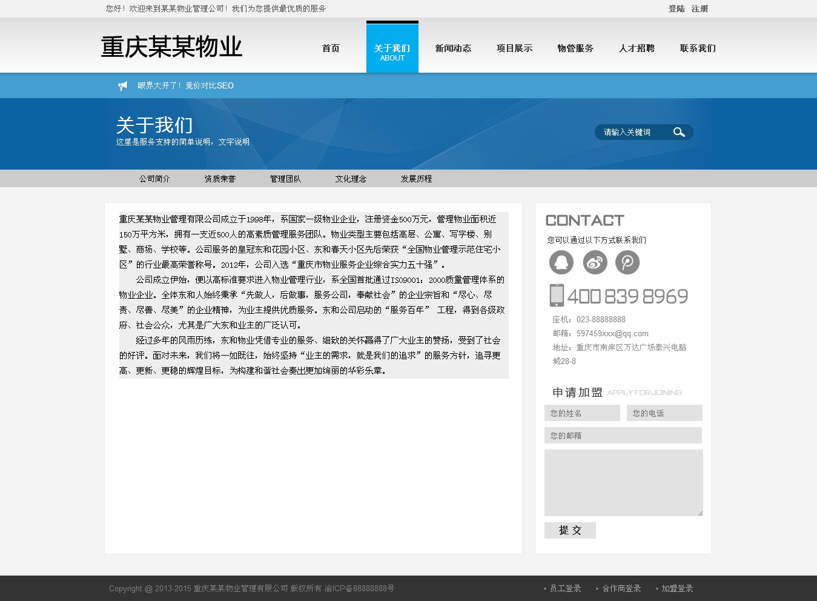Click the megaphone announcement icon
This screenshot has height=601, width=817.
(123, 86)
